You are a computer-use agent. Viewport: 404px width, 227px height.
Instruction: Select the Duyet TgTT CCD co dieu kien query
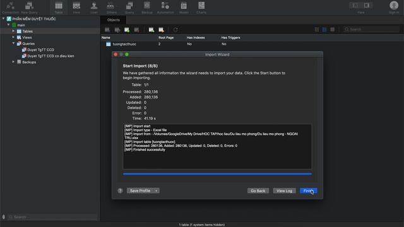click(x=50, y=56)
